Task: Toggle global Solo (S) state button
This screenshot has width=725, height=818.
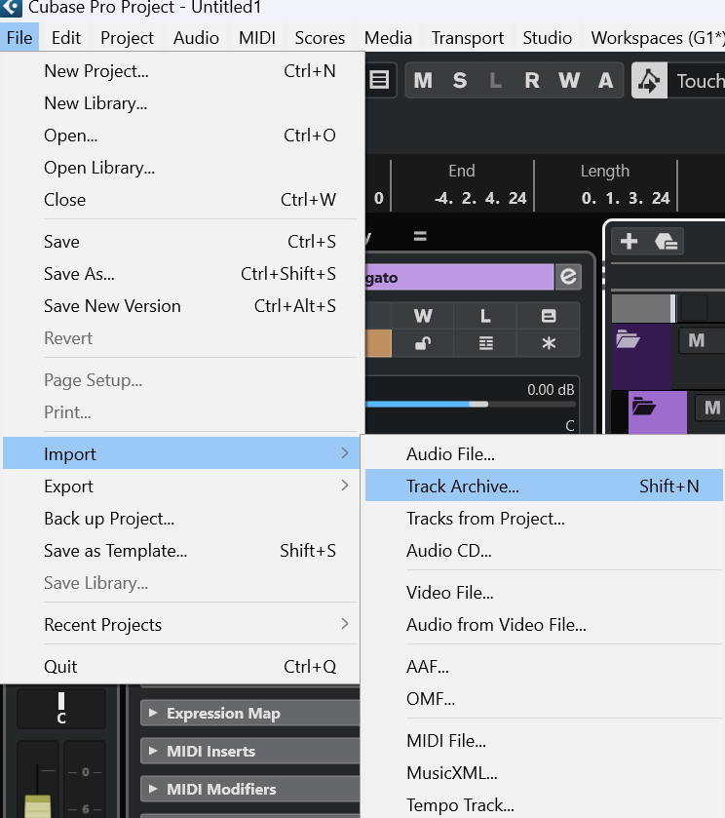Action: (x=460, y=80)
